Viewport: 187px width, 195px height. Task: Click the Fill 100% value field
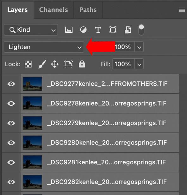(123, 64)
